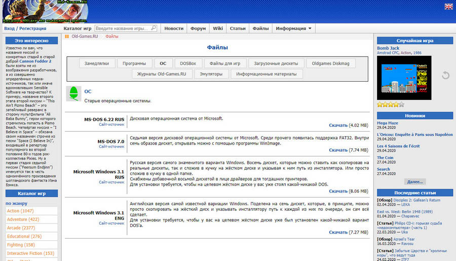This screenshot has height=261, width=456.
Task: Select the Программы tab
Action: 134,63
